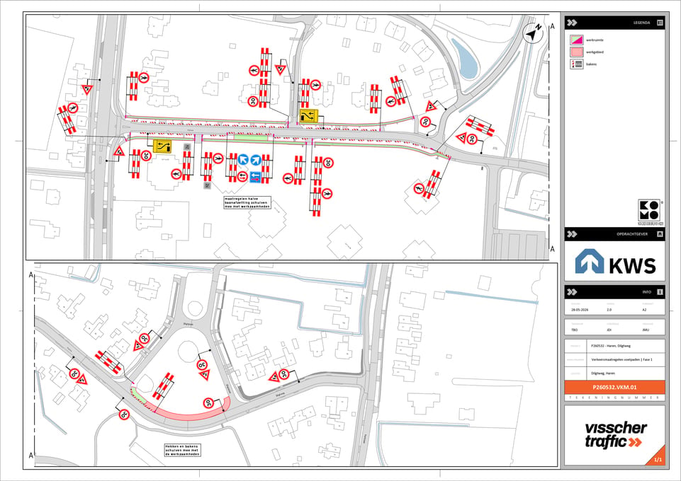
Task: Click the KOMO certification logo
Action: (649, 211)
